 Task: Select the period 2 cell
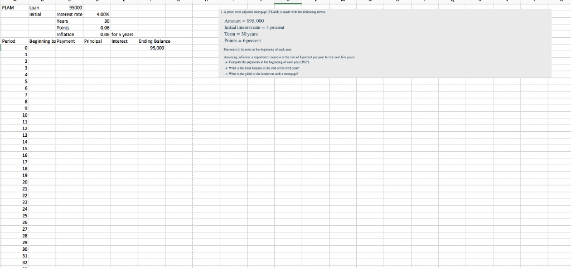14,61
